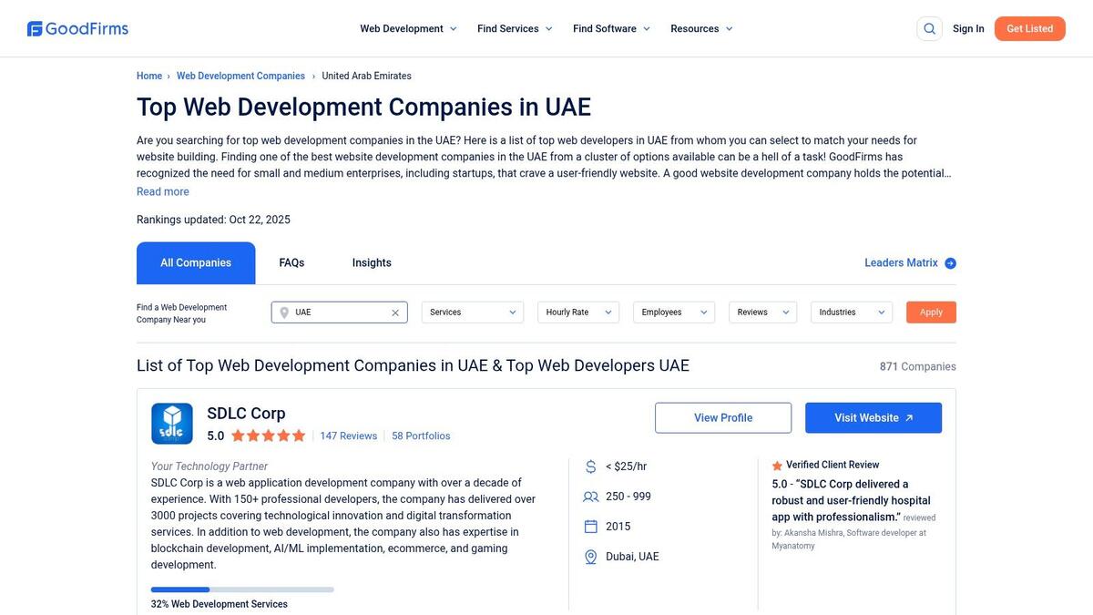Expand the Employees filter dropdown
The height and width of the screenshot is (615, 1093).
(673, 313)
